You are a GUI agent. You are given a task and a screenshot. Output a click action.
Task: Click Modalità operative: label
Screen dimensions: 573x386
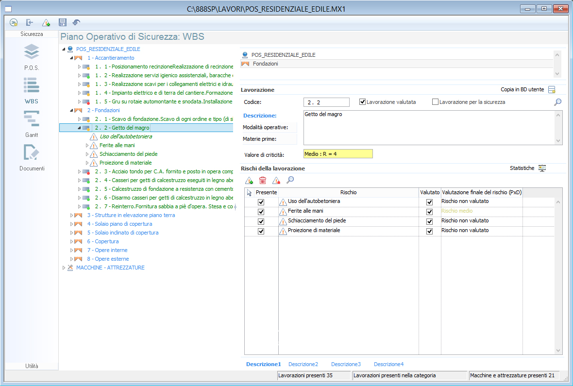pos(265,127)
